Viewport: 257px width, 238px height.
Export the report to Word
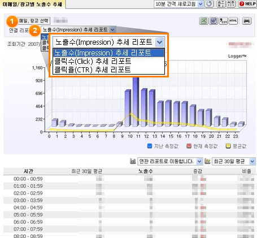(x=214, y=21)
